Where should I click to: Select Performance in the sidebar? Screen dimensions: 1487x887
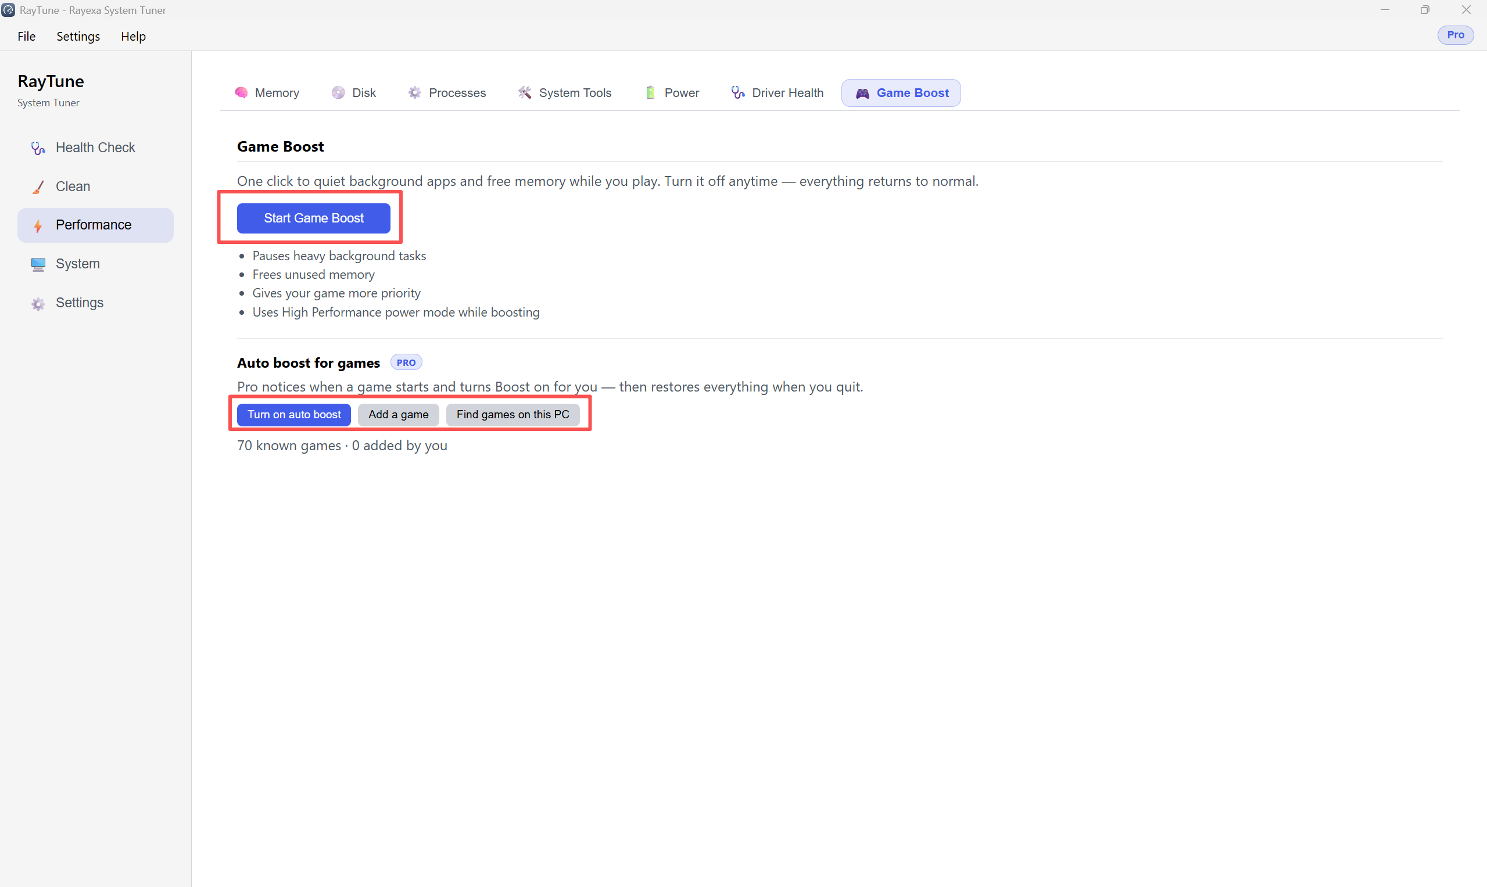96,225
